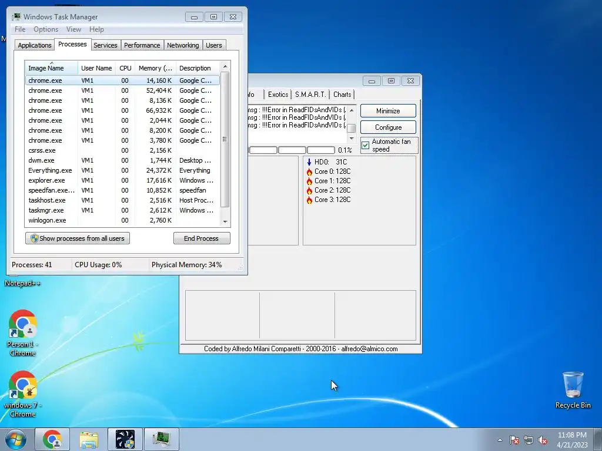The width and height of the screenshot is (602, 451).
Task: Sort processes by CPU column
Action: (125, 68)
